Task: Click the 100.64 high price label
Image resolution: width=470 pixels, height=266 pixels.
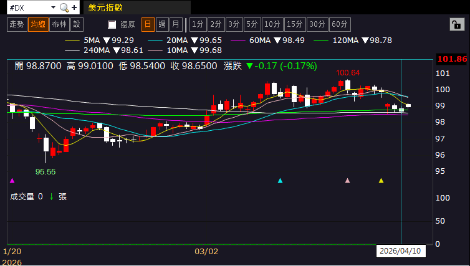Action: (348, 73)
